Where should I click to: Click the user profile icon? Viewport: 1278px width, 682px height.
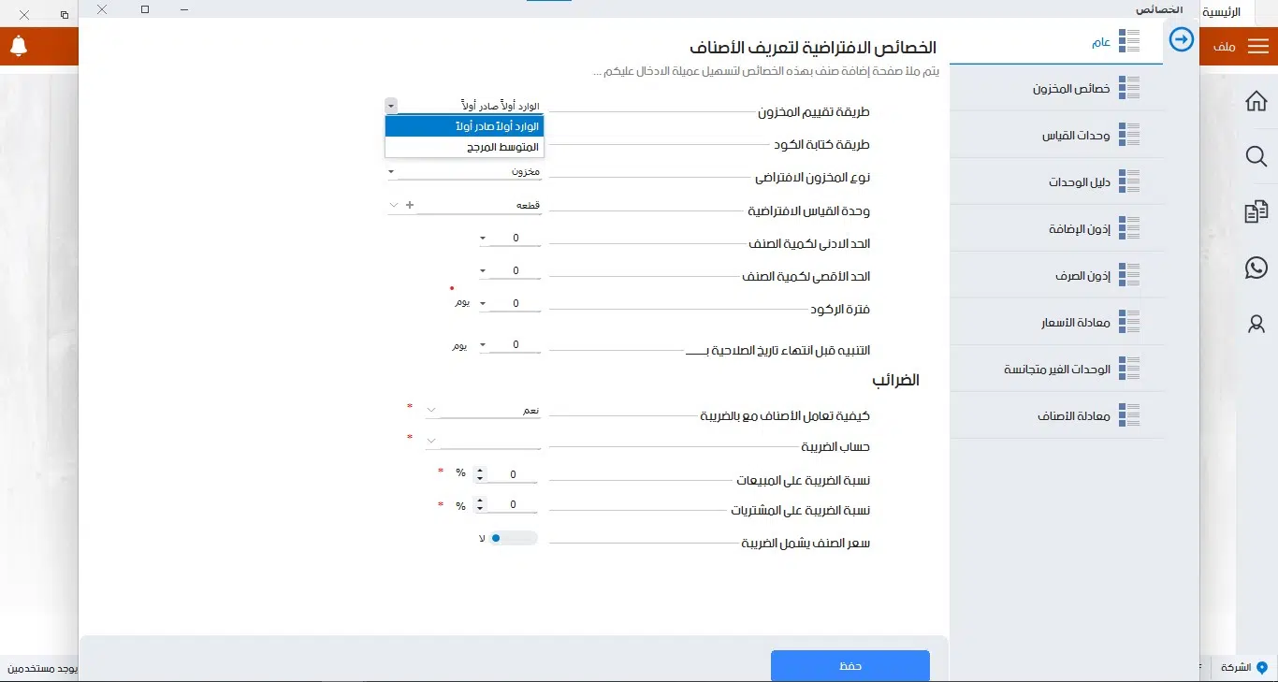1256,324
